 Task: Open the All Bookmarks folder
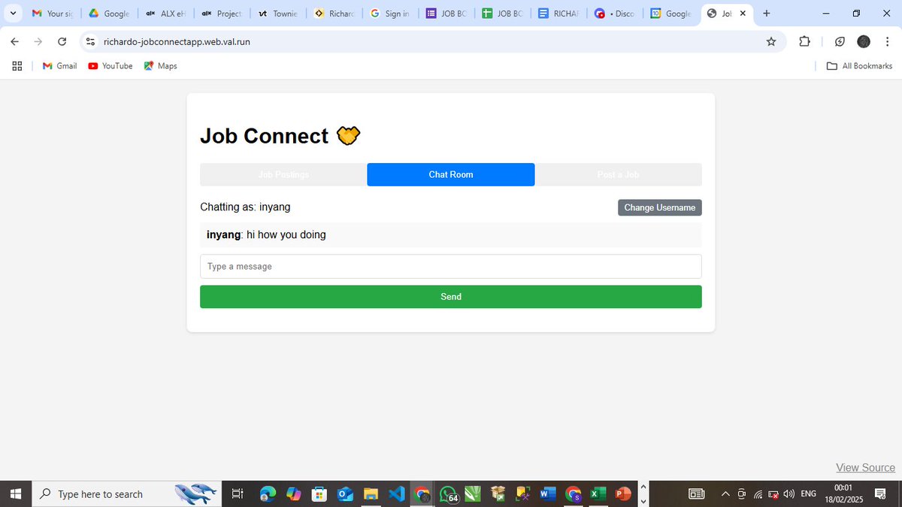[x=859, y=66]
